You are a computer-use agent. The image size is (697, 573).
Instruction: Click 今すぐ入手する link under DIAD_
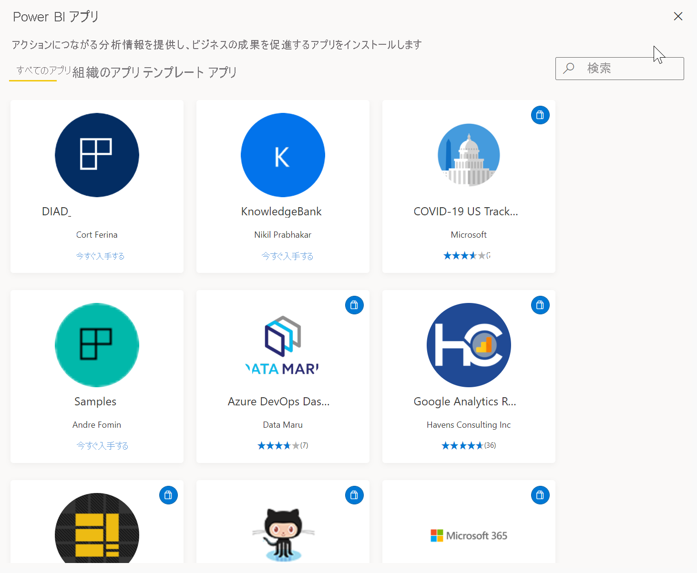[100, 256]
